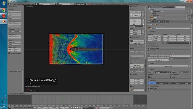193x109 pixels.
Task: Lock the Z location in the N panel
Action: click(143, 16)
